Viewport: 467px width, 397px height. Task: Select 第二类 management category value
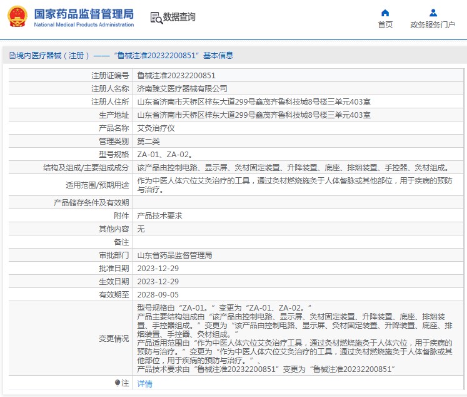click(x=148, y=141)
